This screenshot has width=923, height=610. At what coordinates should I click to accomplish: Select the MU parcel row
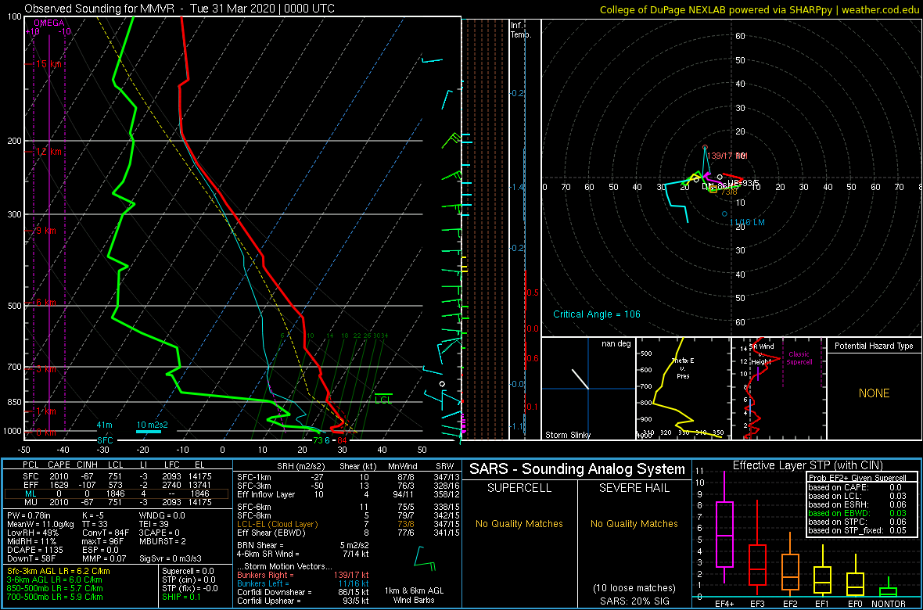click(x=117, y=502)
